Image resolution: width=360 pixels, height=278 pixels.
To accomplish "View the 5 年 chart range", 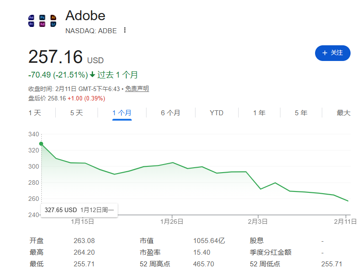I will click(301, 113).
